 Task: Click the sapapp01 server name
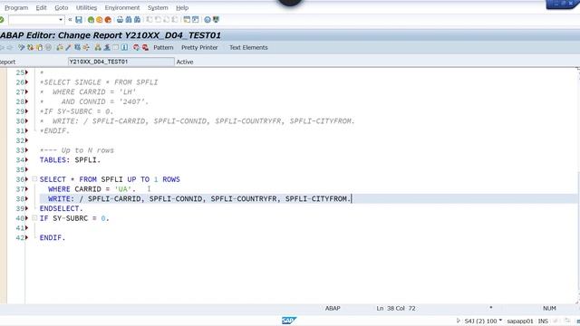[520, 321]
